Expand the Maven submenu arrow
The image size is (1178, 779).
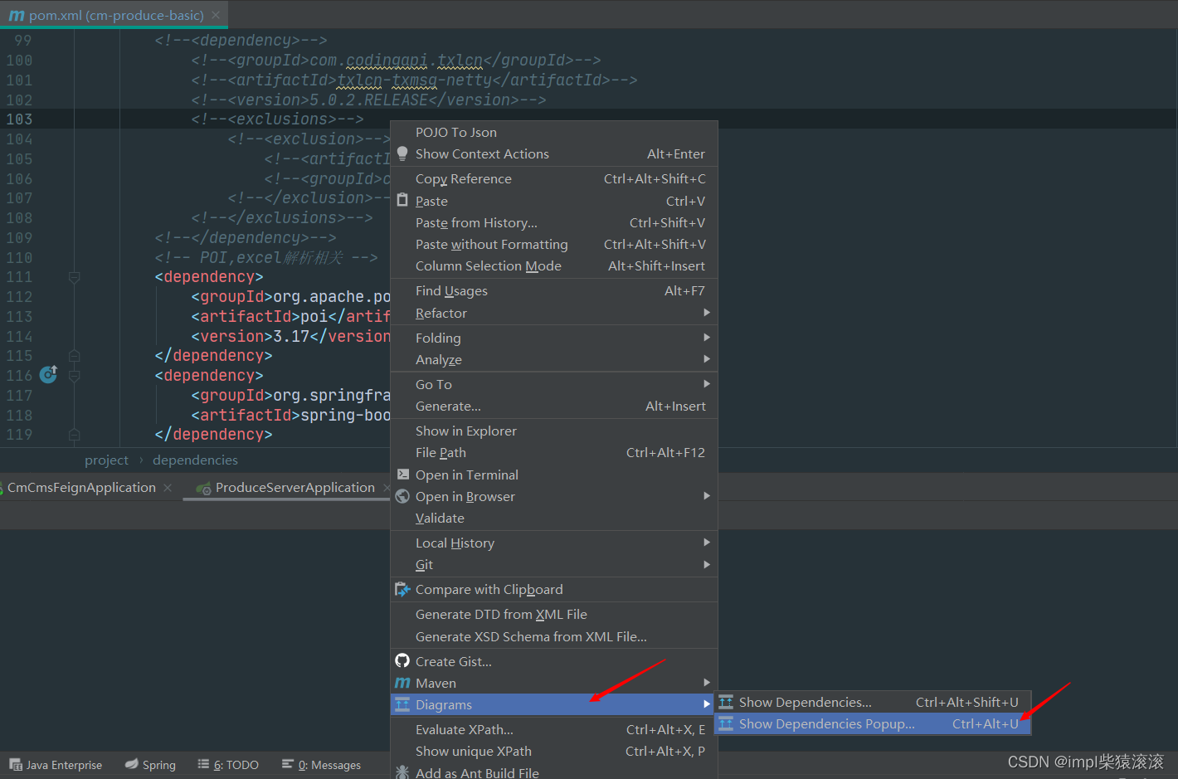(x=707, y=683)
